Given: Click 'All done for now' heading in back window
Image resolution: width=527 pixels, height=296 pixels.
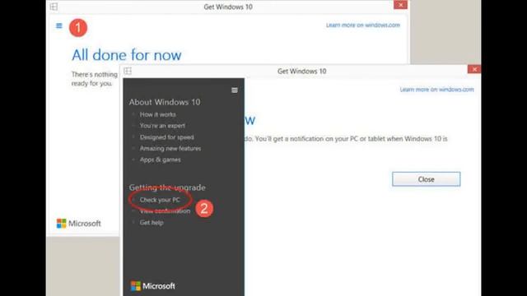Looking at the screenshot, I should (126, 55).
